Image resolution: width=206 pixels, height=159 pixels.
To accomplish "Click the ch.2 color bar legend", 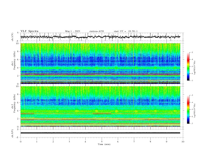I will pos(188,109).
